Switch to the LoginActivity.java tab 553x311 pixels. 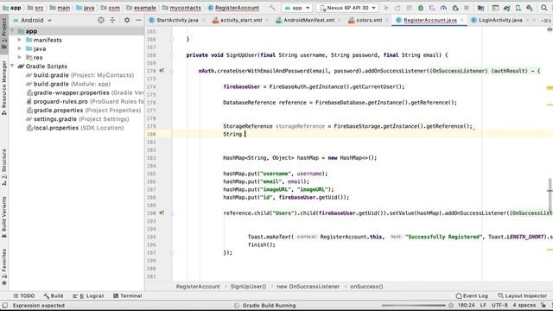500,21
